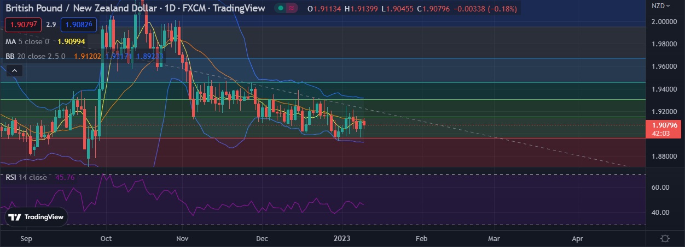Click the pink derived-data wave icon
This screenshot has width=685, height=247.
point(292,8)
